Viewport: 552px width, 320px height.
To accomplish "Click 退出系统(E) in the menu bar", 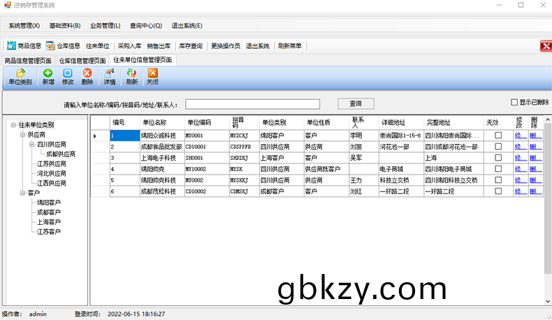I will [x=187, y=26].
